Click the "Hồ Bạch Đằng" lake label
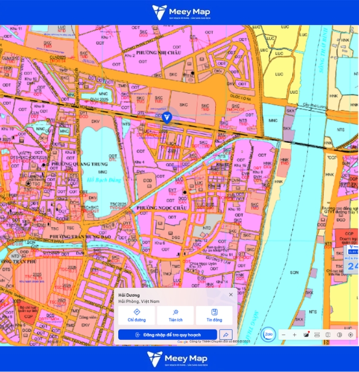Viewport: 359px width, 372px height. pos(104,180)
